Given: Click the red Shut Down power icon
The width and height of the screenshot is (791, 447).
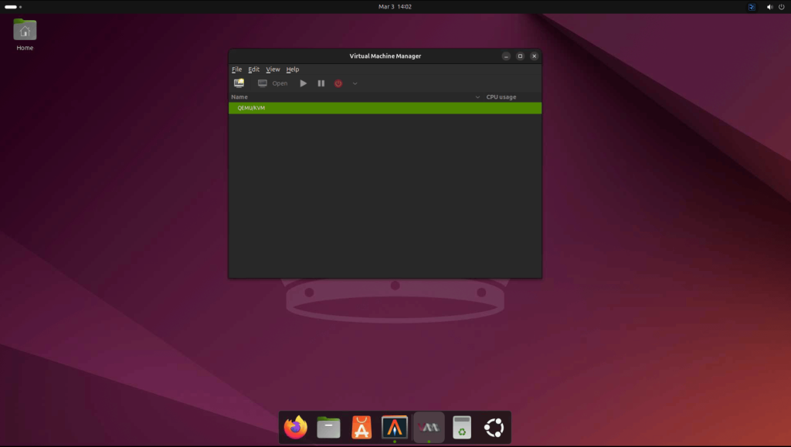Looking at the screenshot, I should [338, 83].
